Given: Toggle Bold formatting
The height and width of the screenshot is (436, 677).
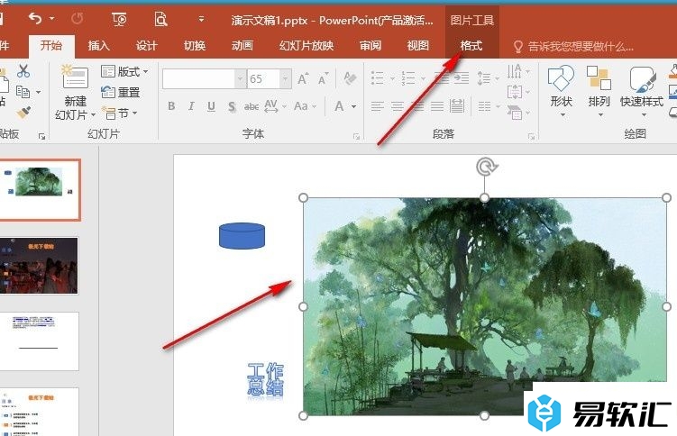Looking at the screenshot, I should coord(171,106).
